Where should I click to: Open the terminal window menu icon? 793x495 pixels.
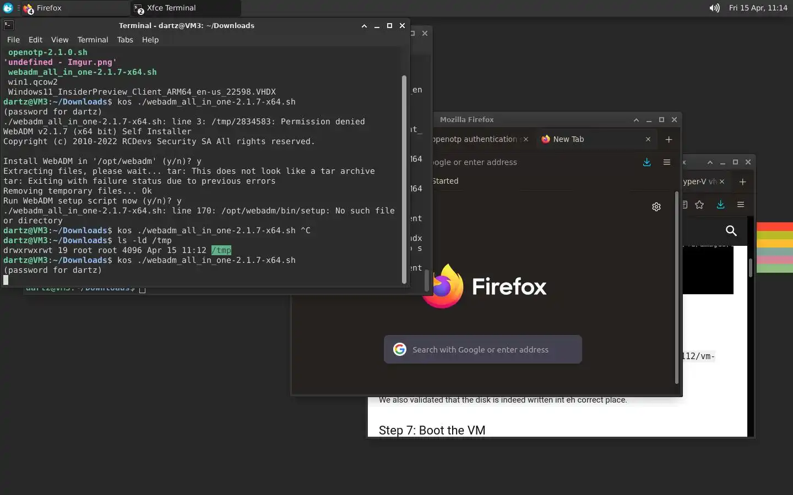9,25
